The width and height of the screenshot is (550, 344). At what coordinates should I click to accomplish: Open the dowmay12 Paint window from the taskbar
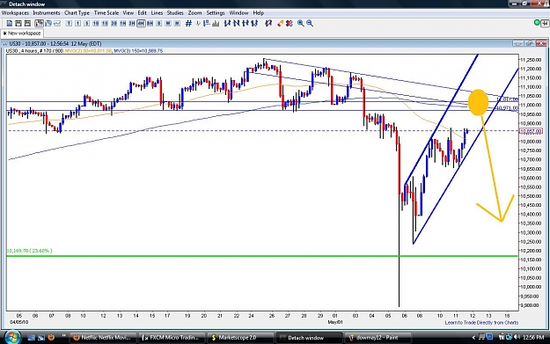click(378, 338)
